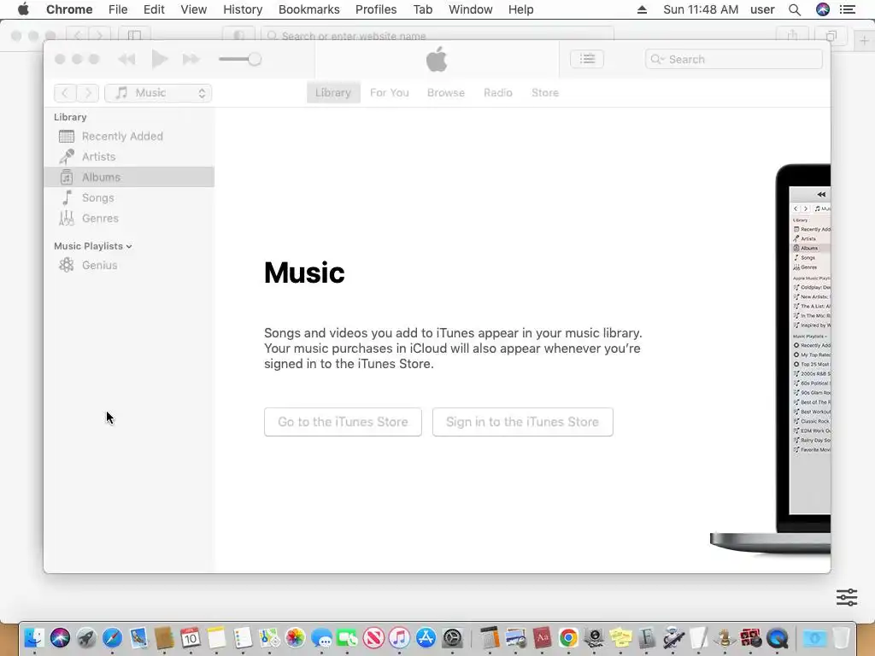Viewport: 875px width, 656px height.
Task: Go back with the iTunes back arrow
Action: tap(65, 92)
